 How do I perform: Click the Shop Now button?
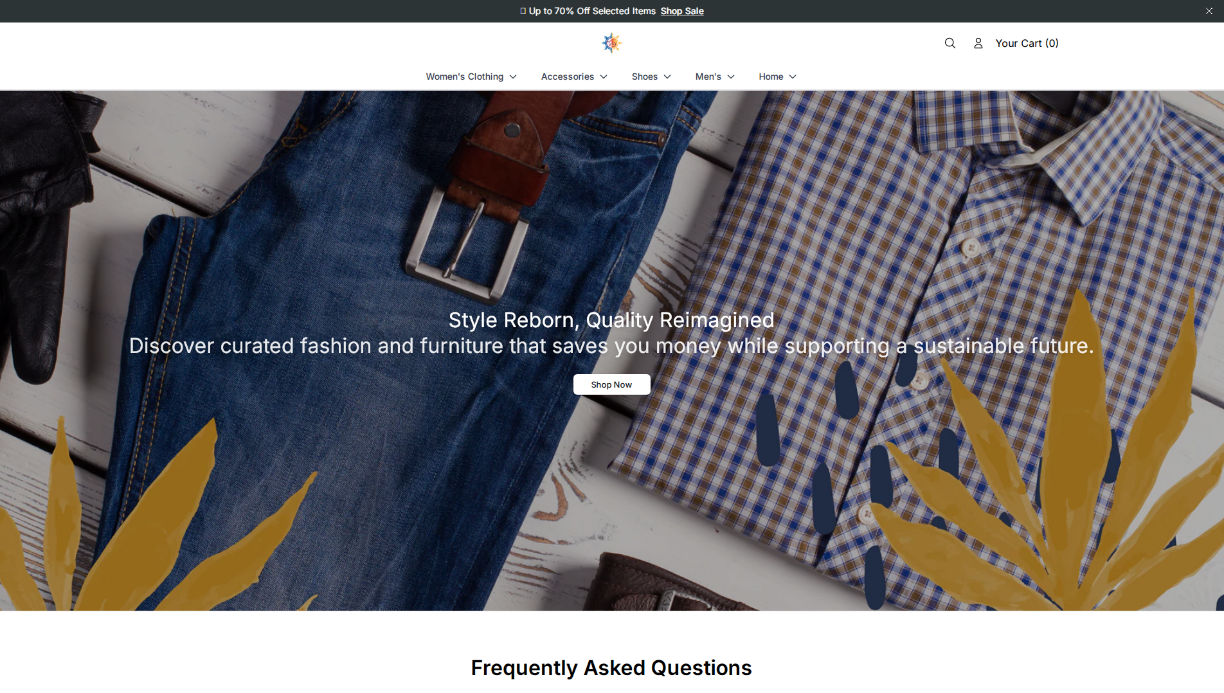click(x=611, y=384)
